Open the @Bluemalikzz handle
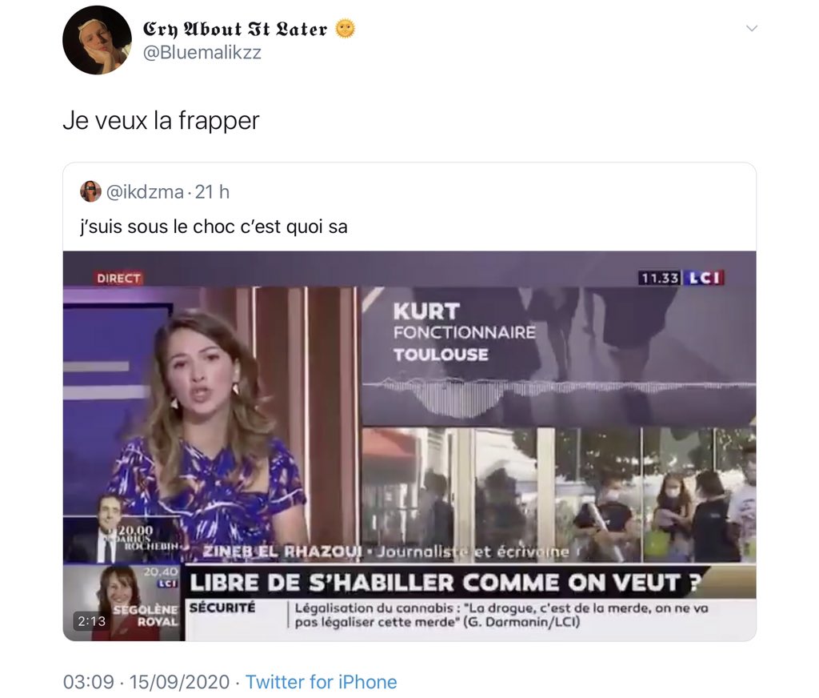 pyautogui.click(x=202, y=53)
